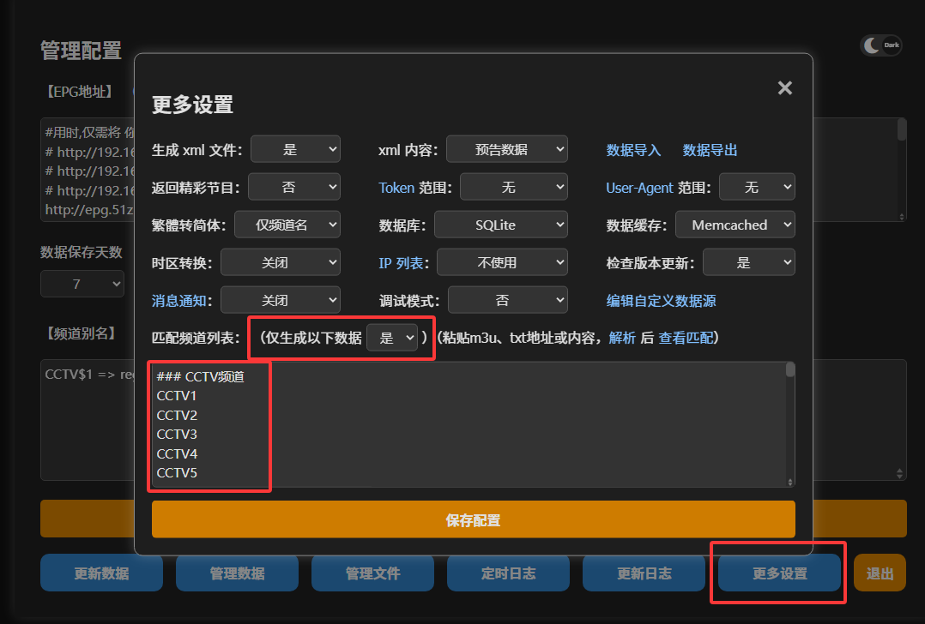Click the CCTV4 line in channel list
Image resolution: width=925 pixels, height=624 pixels.
177,453
